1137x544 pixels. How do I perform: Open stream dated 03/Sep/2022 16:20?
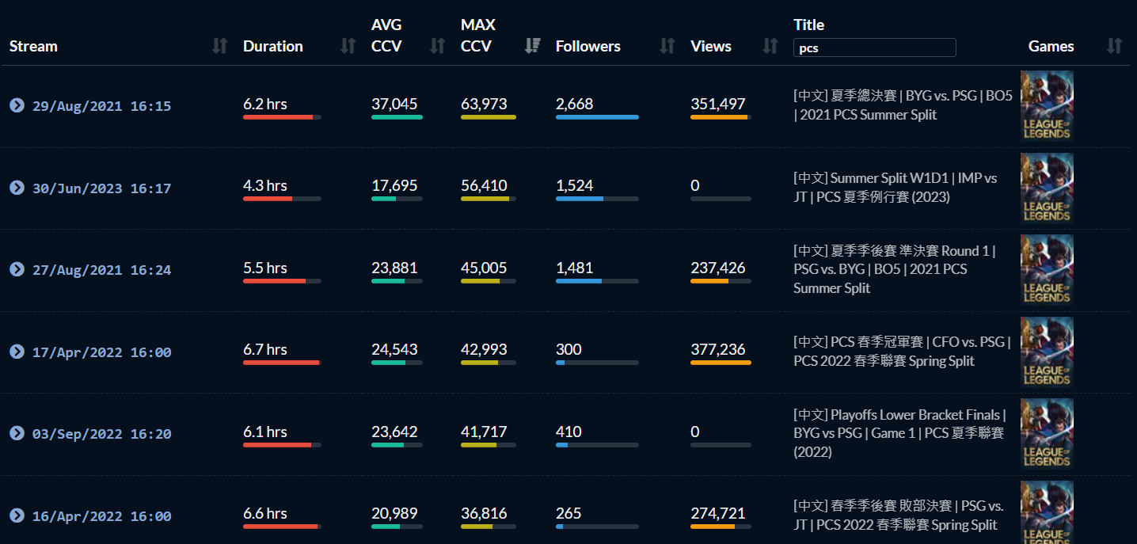click(x=101, y=434)
